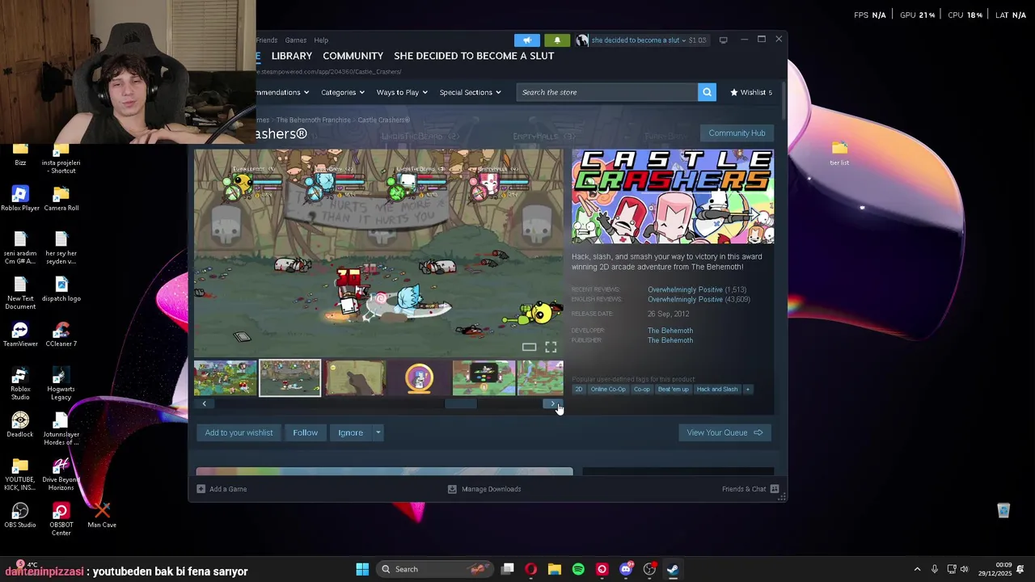Click in the Search the store field
The width and height of the screenshot is (1035, 582).
click(x=607, y=92)
